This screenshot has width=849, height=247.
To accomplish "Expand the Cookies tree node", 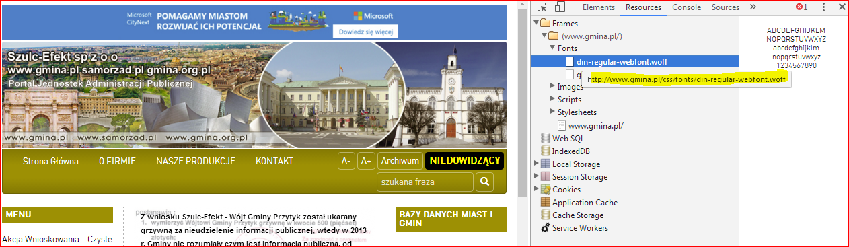I will tap(536, 190).
